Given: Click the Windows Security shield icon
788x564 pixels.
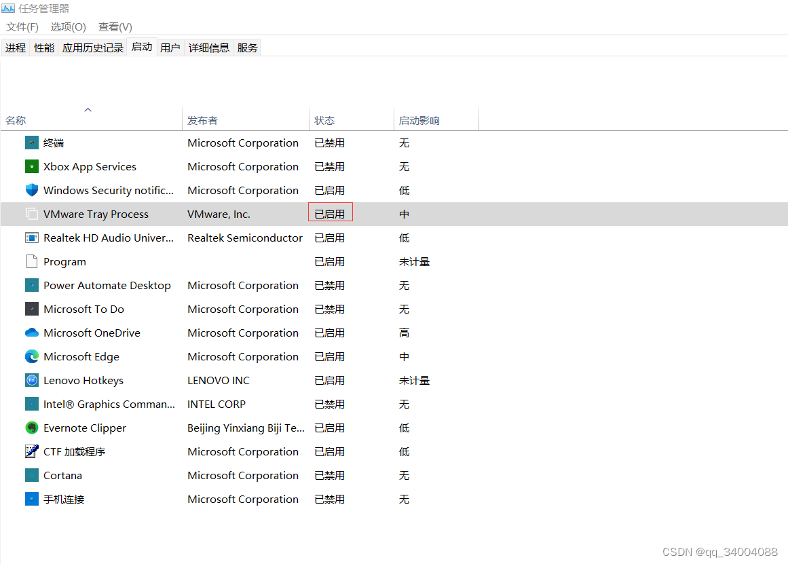Looking at the screenshot, I should pyautogui.click(x=32, y=190).
